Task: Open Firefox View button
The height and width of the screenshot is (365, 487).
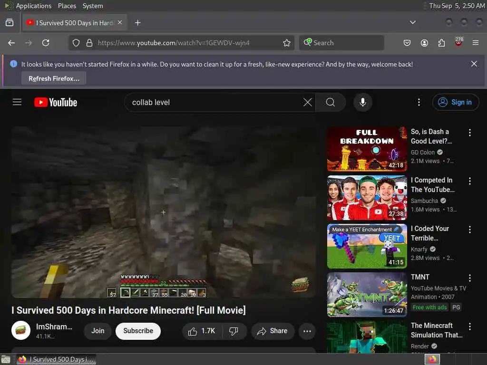Action: point(10,23)
